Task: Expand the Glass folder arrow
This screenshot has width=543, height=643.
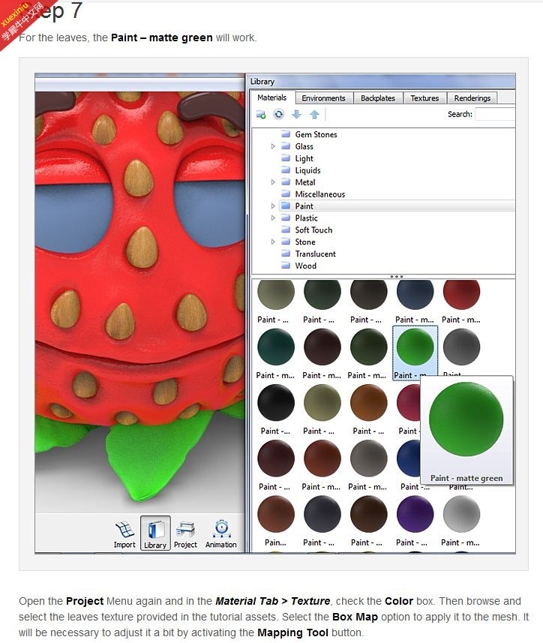Action: [273, 146]
